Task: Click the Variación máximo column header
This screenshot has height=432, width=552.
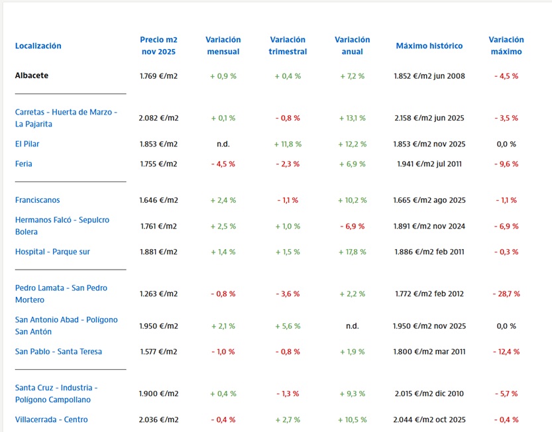Action: coord(506,46)
